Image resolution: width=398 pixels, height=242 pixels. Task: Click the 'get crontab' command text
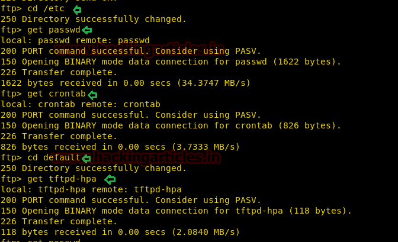pos(57,94)
